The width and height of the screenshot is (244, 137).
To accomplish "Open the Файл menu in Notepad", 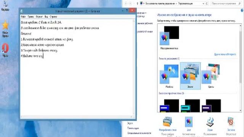I will coord(23,17).
